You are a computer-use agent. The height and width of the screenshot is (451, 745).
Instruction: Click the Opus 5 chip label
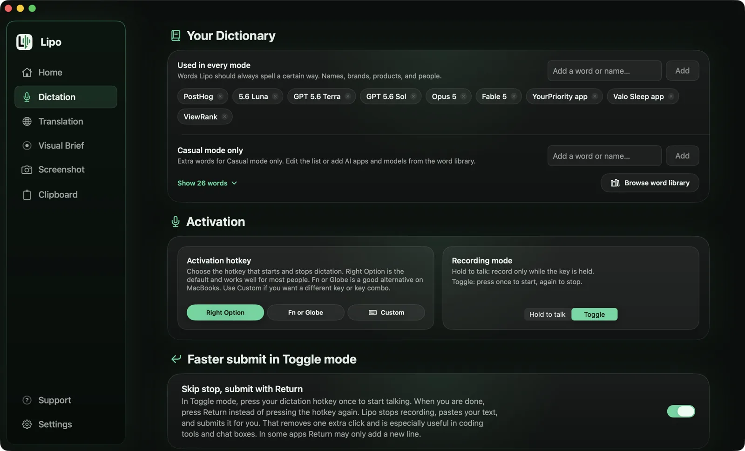(444, 96)
